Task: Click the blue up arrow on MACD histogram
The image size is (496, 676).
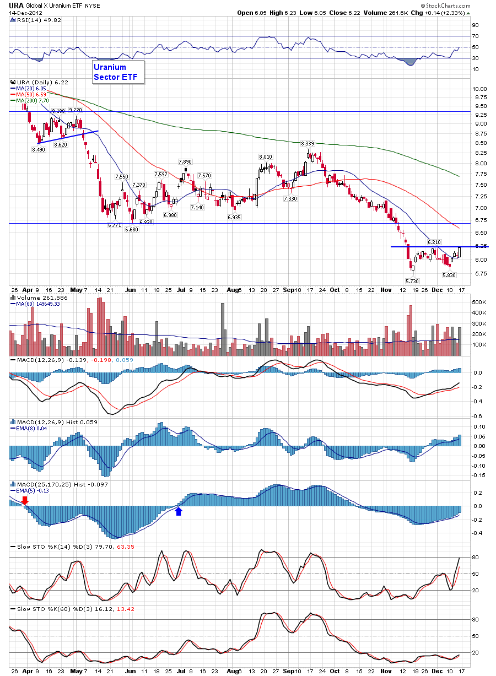Action: pos(178,512)
